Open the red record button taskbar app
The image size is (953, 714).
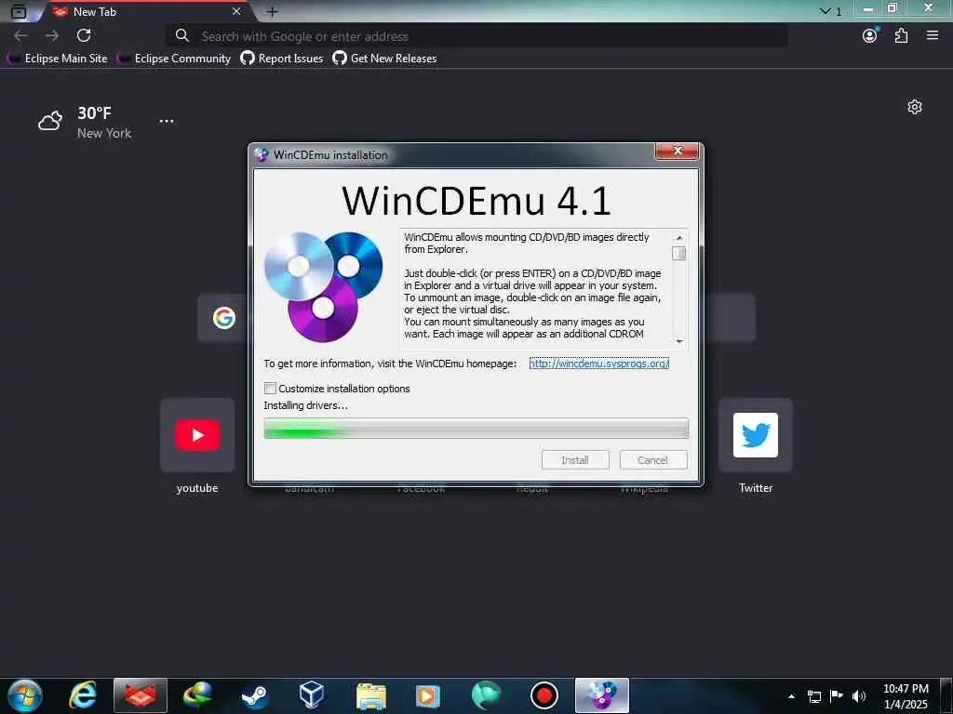coord(544,695)
